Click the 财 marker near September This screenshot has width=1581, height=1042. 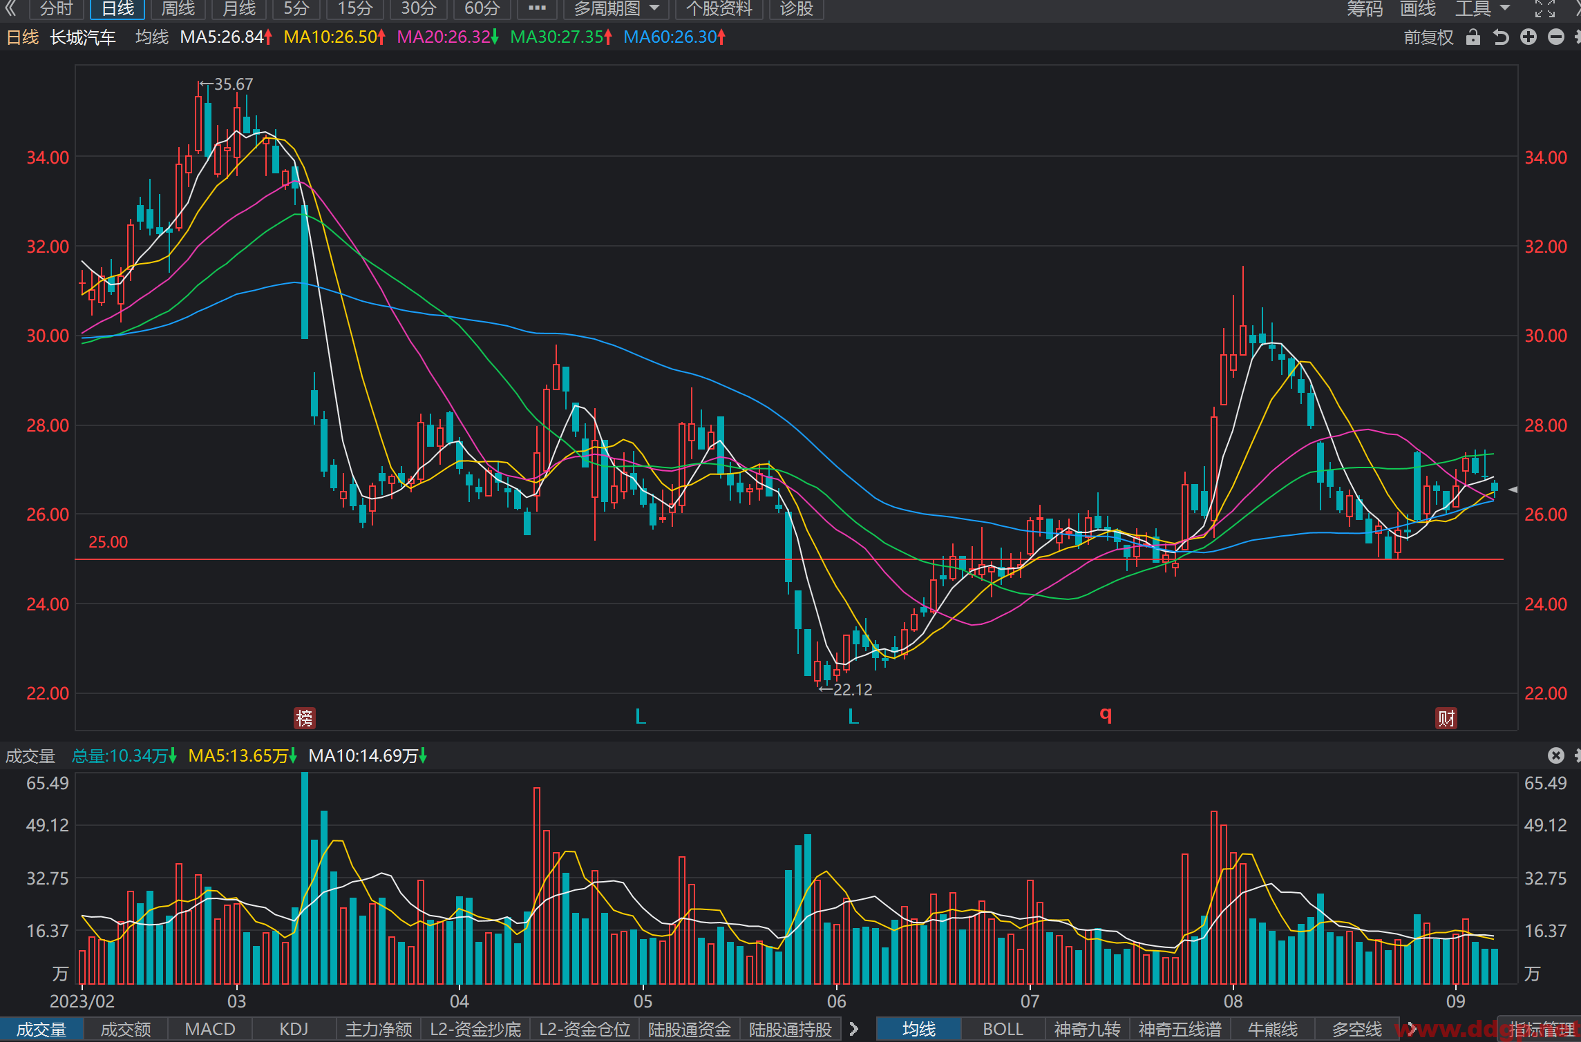tap(1446, 718)
